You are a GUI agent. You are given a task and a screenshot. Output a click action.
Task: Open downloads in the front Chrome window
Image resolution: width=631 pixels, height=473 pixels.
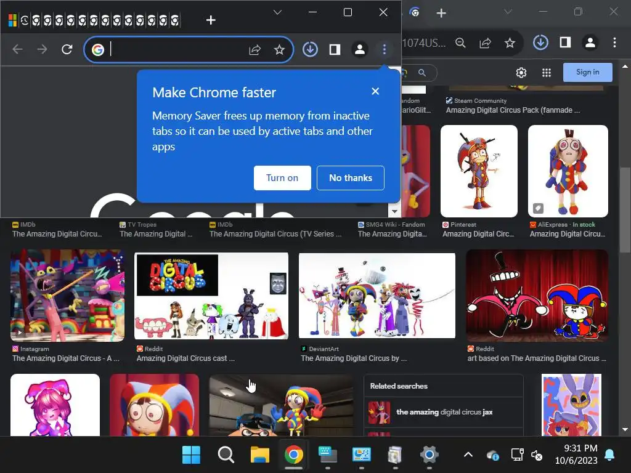point(311,49)
